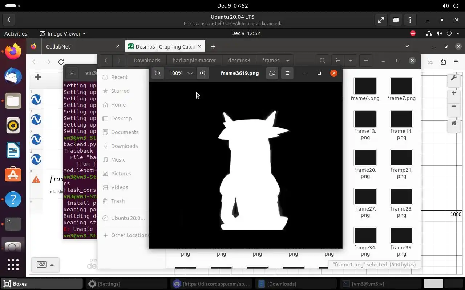
Task: Open Firefox application menu
Action: (456, 62)
